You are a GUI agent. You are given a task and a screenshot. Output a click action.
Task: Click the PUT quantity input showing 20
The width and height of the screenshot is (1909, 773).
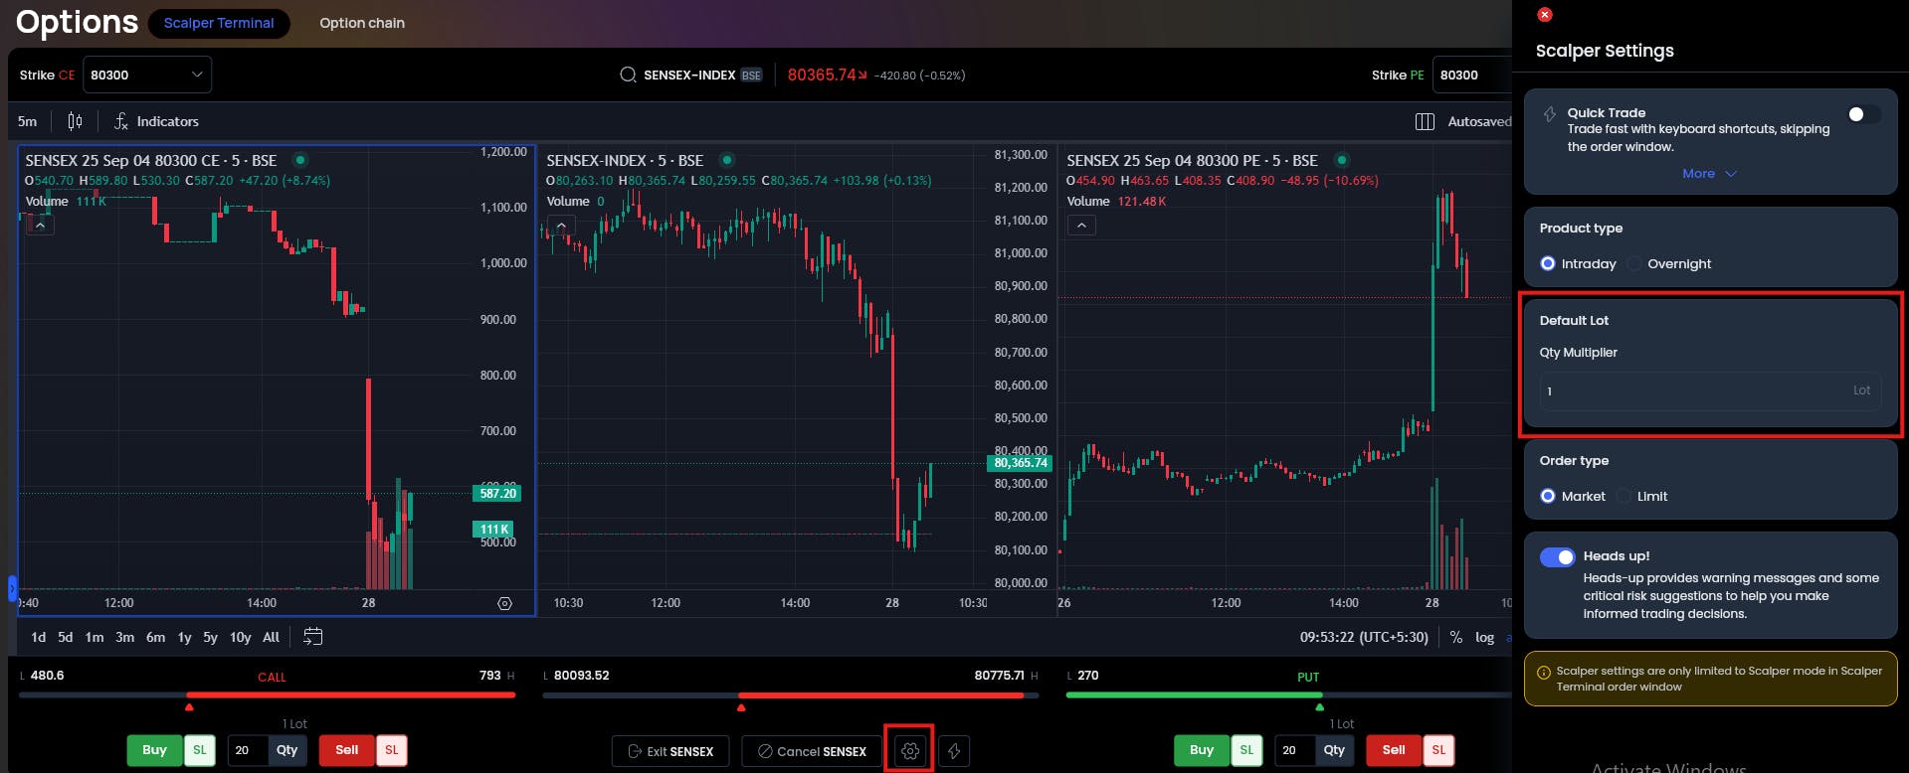click(1295, 750)
